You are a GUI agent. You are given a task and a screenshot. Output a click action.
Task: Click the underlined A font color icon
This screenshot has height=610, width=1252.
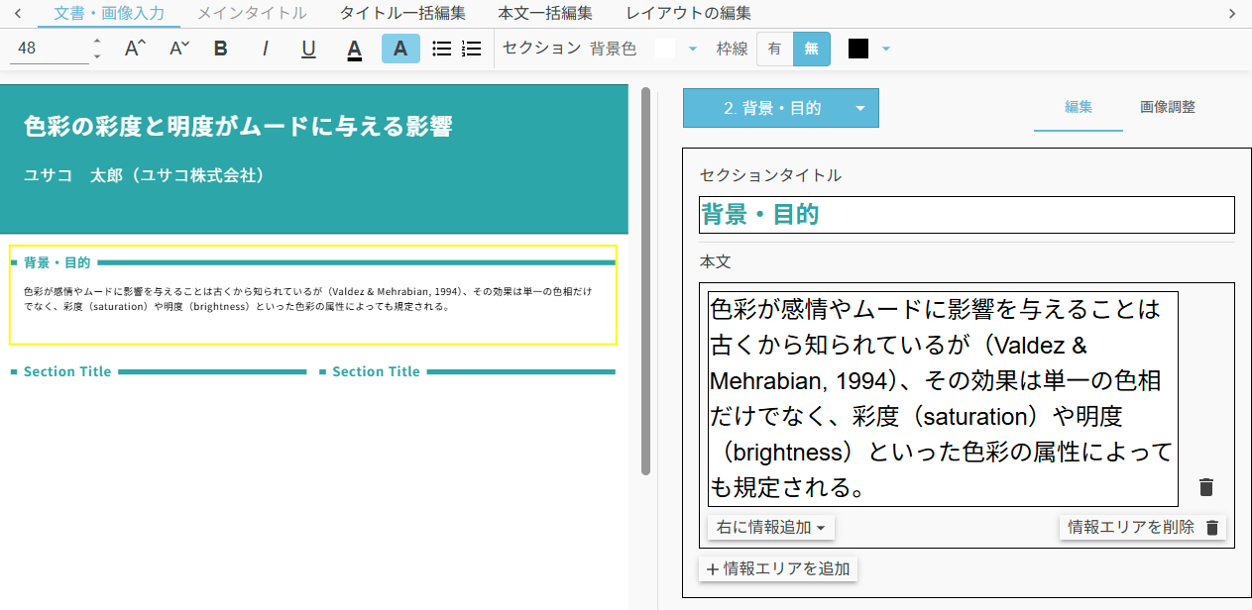[354, 50]
